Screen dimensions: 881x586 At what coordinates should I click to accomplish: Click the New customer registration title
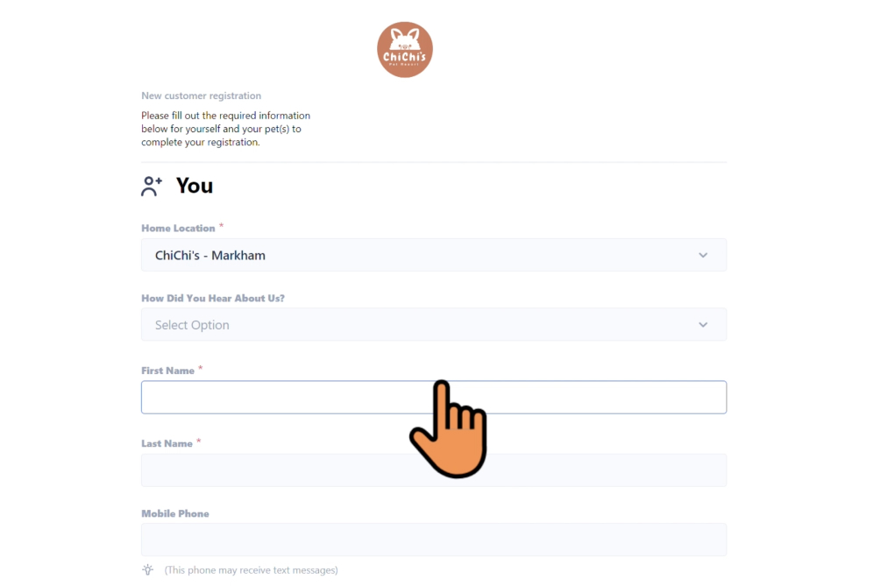pos(202,96)
